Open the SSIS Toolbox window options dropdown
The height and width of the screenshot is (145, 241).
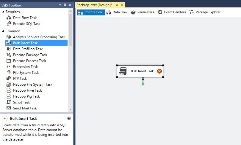coord(60,5)
